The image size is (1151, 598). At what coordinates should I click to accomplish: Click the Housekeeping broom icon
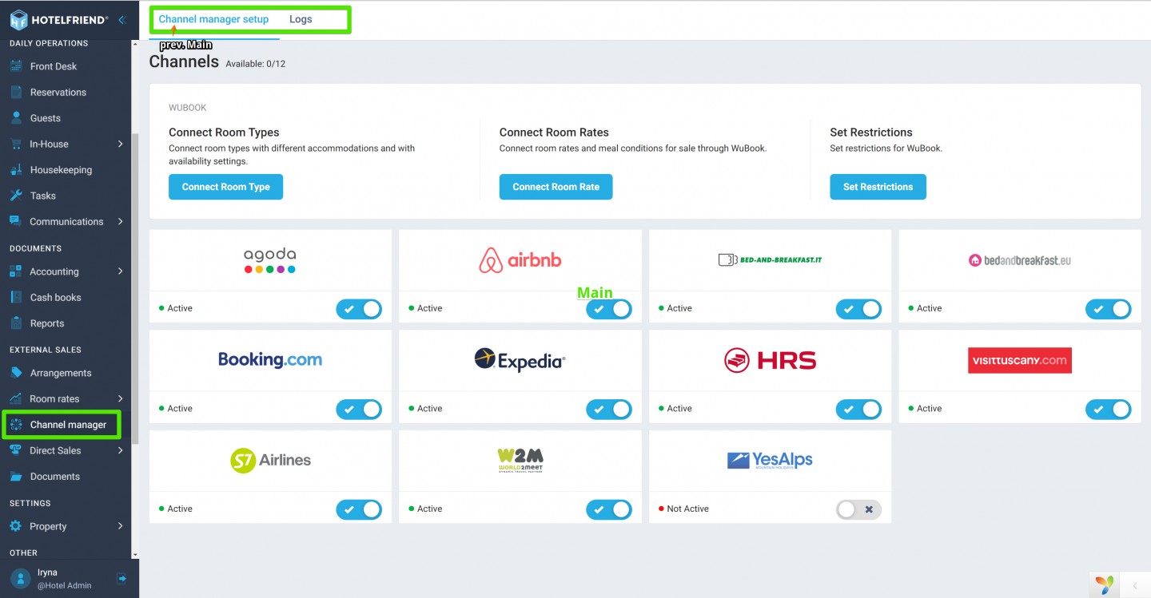tap(16, 170)
